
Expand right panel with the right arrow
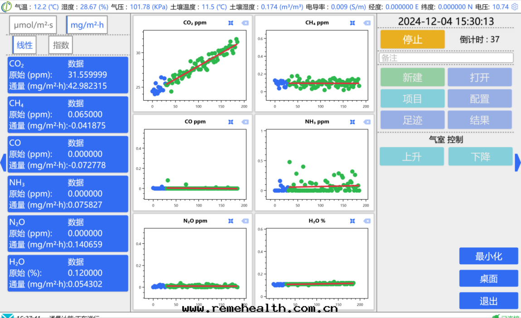tap(518, 162)
